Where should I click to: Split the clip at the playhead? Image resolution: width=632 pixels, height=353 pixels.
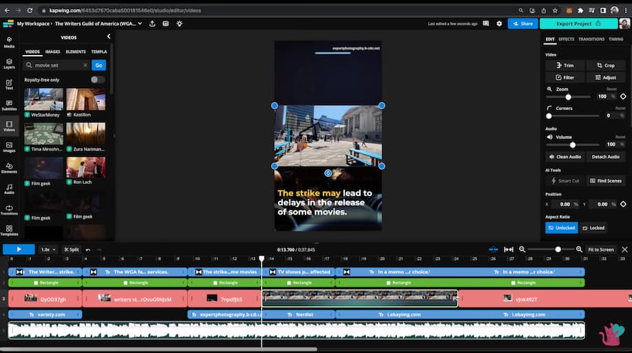pyautogui.click(x=71, y=250)
